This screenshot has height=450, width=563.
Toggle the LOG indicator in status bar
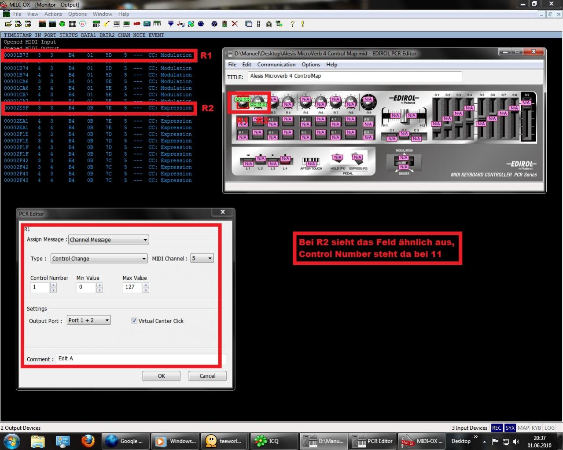[549, 428]
